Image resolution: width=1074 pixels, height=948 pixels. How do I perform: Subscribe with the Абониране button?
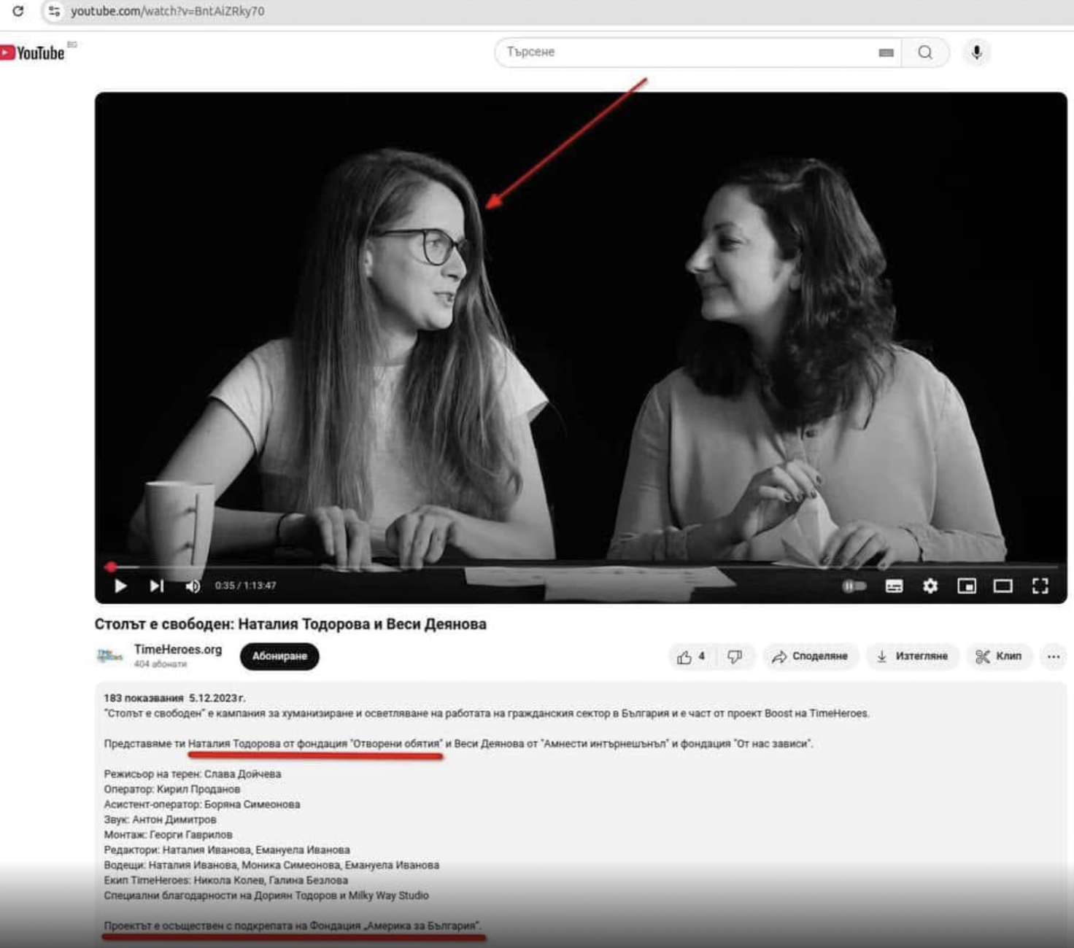[x=279, y=656]
